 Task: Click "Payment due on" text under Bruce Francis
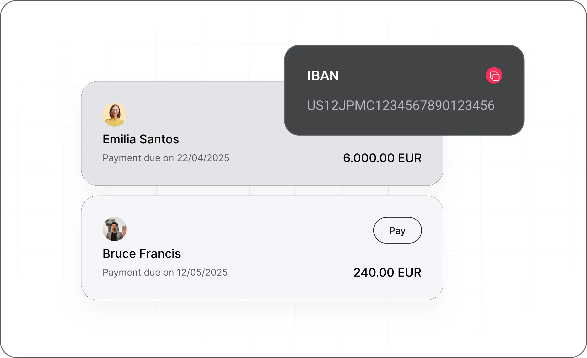[x=138, y=273]
